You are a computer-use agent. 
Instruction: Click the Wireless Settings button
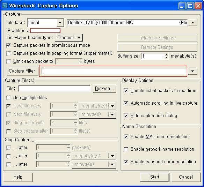tap(157, 38)
